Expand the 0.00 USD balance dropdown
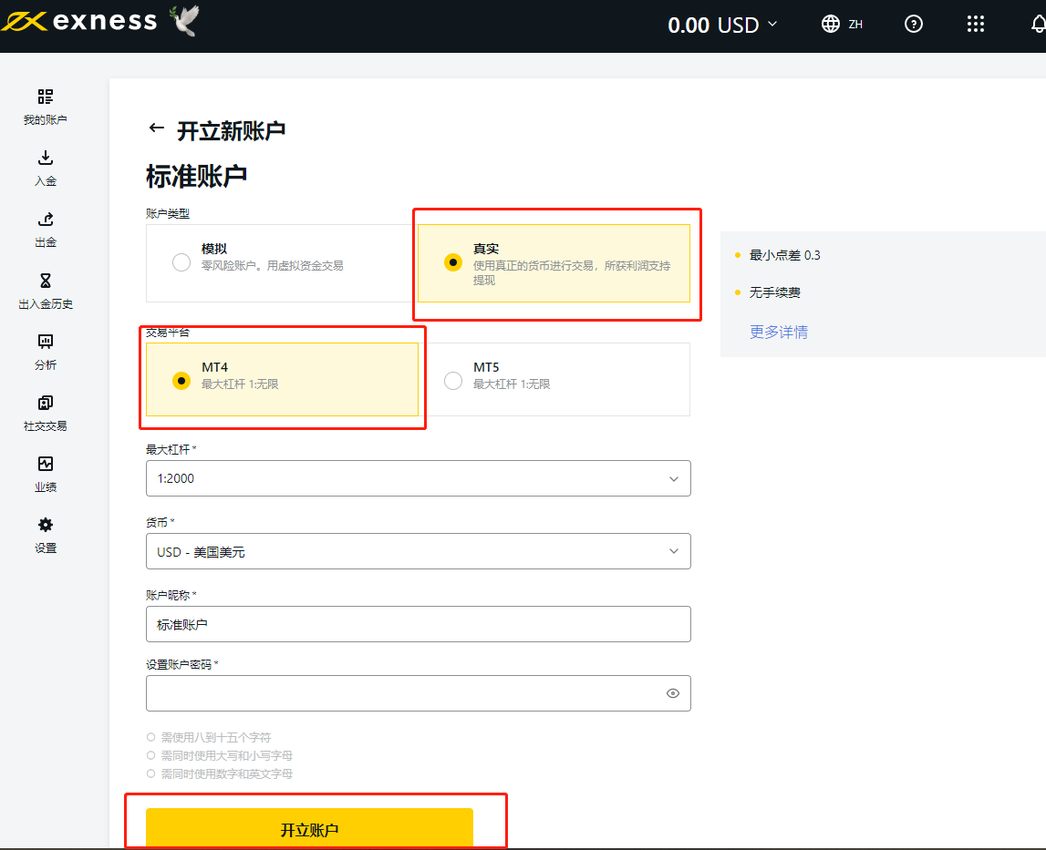1046x850 pixels. tap(722, 25)
